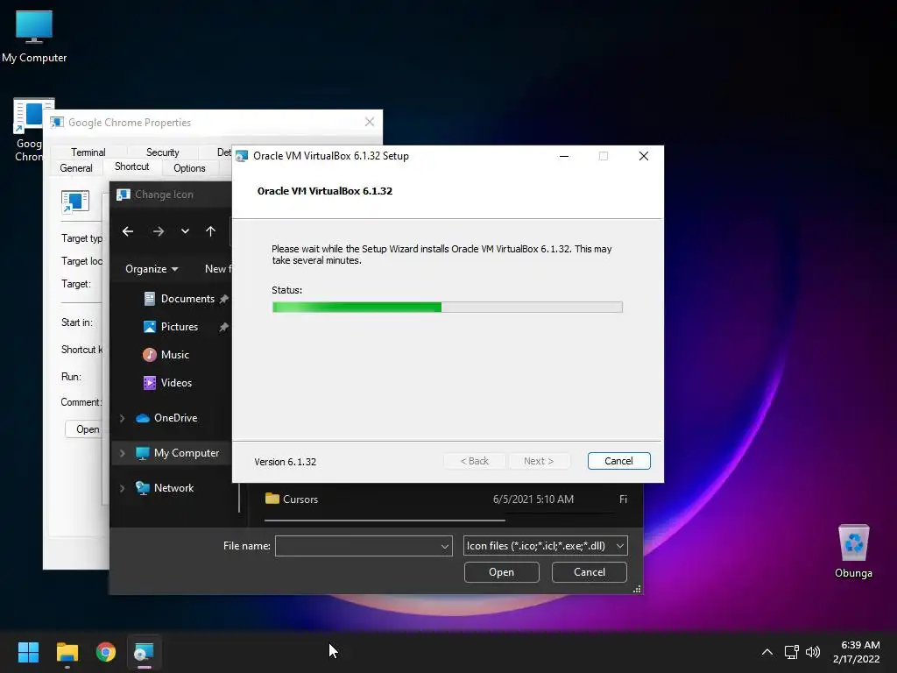
Task: Click the VirtualBox Setup title bar icon
Action: click(242, 156)
